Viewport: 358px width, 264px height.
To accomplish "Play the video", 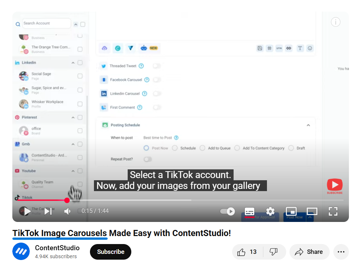I will point(27,211).
